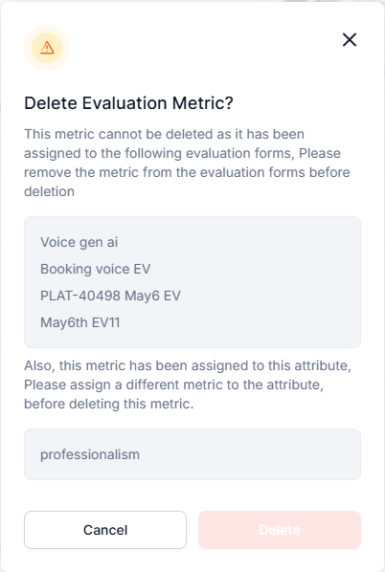The height and width of the screenshot is (572, 385).
Task: Click the line "Please assign a different metric to the attribute,"
Action: point(174,385)
